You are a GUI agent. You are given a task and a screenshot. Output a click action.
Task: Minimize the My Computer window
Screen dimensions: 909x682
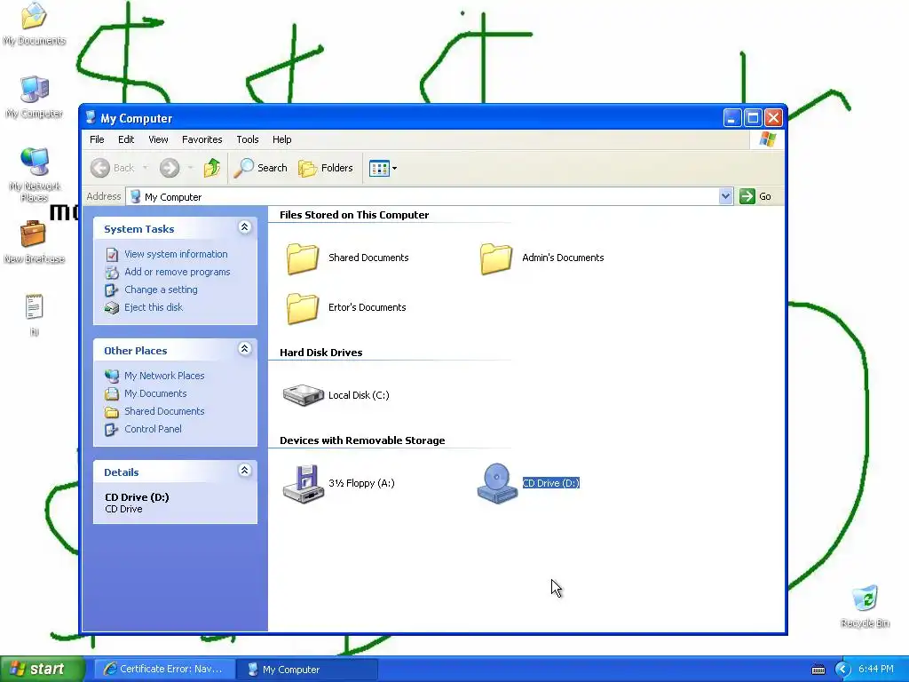[732, 118]
